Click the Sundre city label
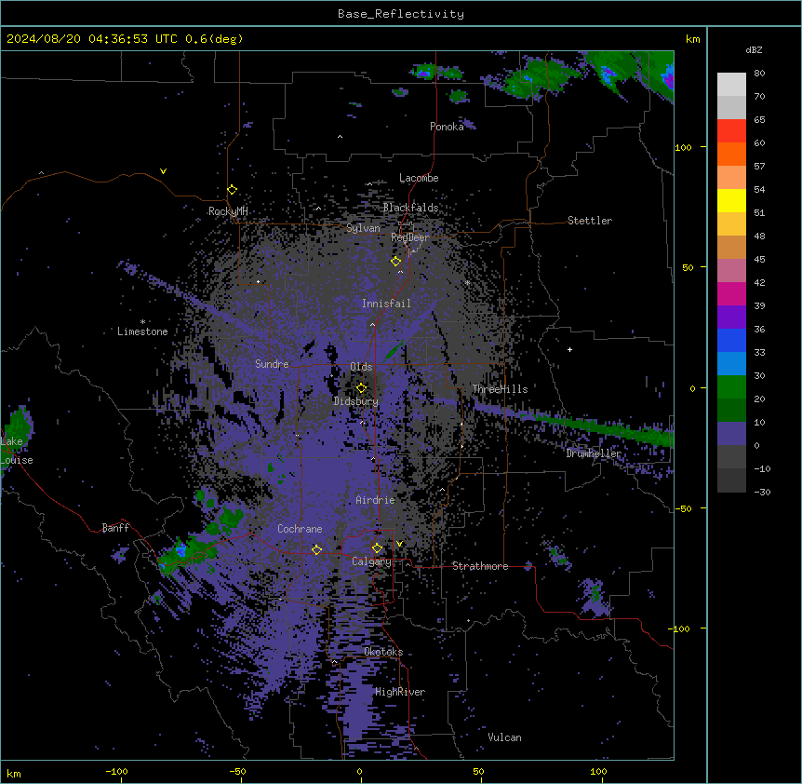The image size is (802, 784). click(x=272, y=364)
